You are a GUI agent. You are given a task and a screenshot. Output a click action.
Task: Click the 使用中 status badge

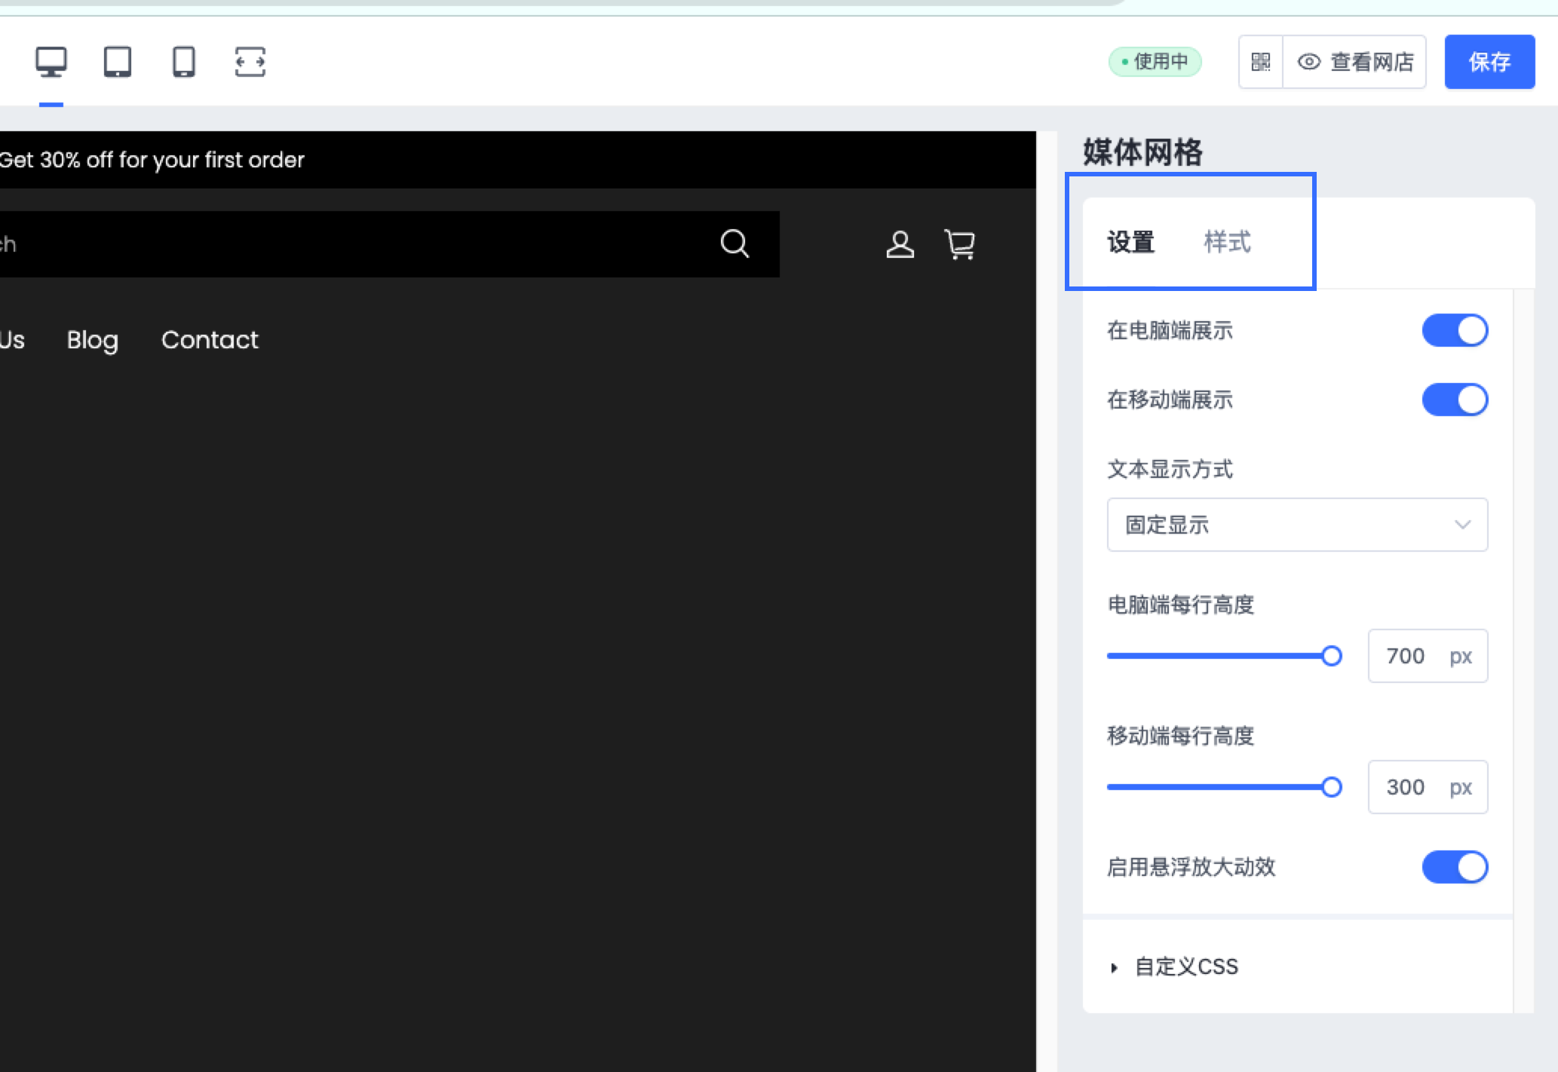(1155, 62)
